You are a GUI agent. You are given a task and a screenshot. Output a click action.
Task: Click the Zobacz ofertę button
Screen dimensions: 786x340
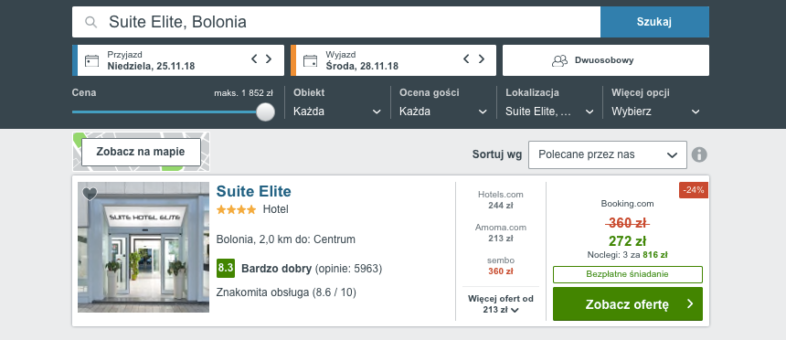point(628,303)
